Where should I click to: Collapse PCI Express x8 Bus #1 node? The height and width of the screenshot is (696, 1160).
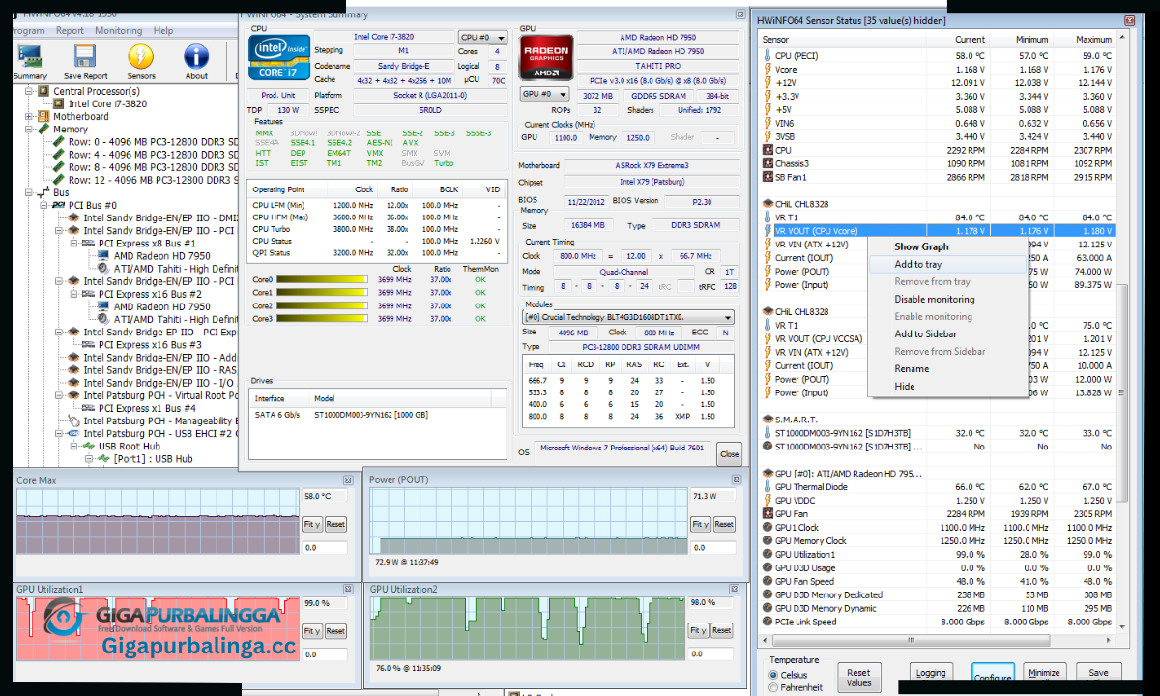pyautogui.click(x=74, y=244)
